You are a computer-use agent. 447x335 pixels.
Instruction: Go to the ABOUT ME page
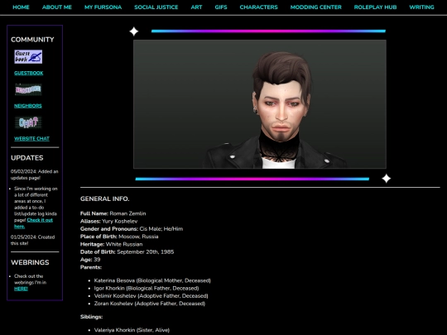click(x=57, y=7)
